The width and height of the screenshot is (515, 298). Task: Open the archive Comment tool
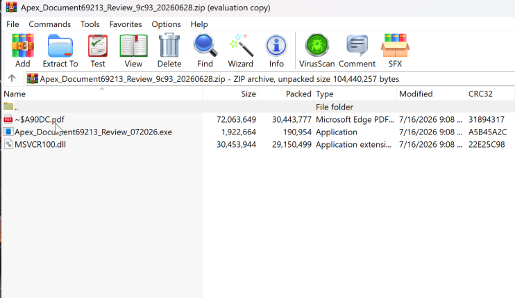(x=357, y=45)
